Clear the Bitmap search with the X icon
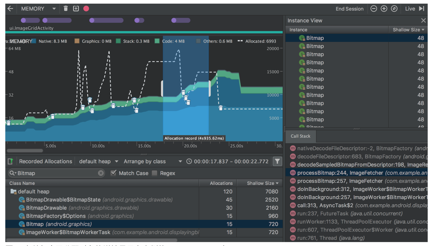The height and width of the screenshot is (246, 436). (x=101, y=173)
